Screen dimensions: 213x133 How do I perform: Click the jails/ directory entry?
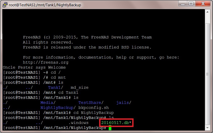[x=124, y=103]
